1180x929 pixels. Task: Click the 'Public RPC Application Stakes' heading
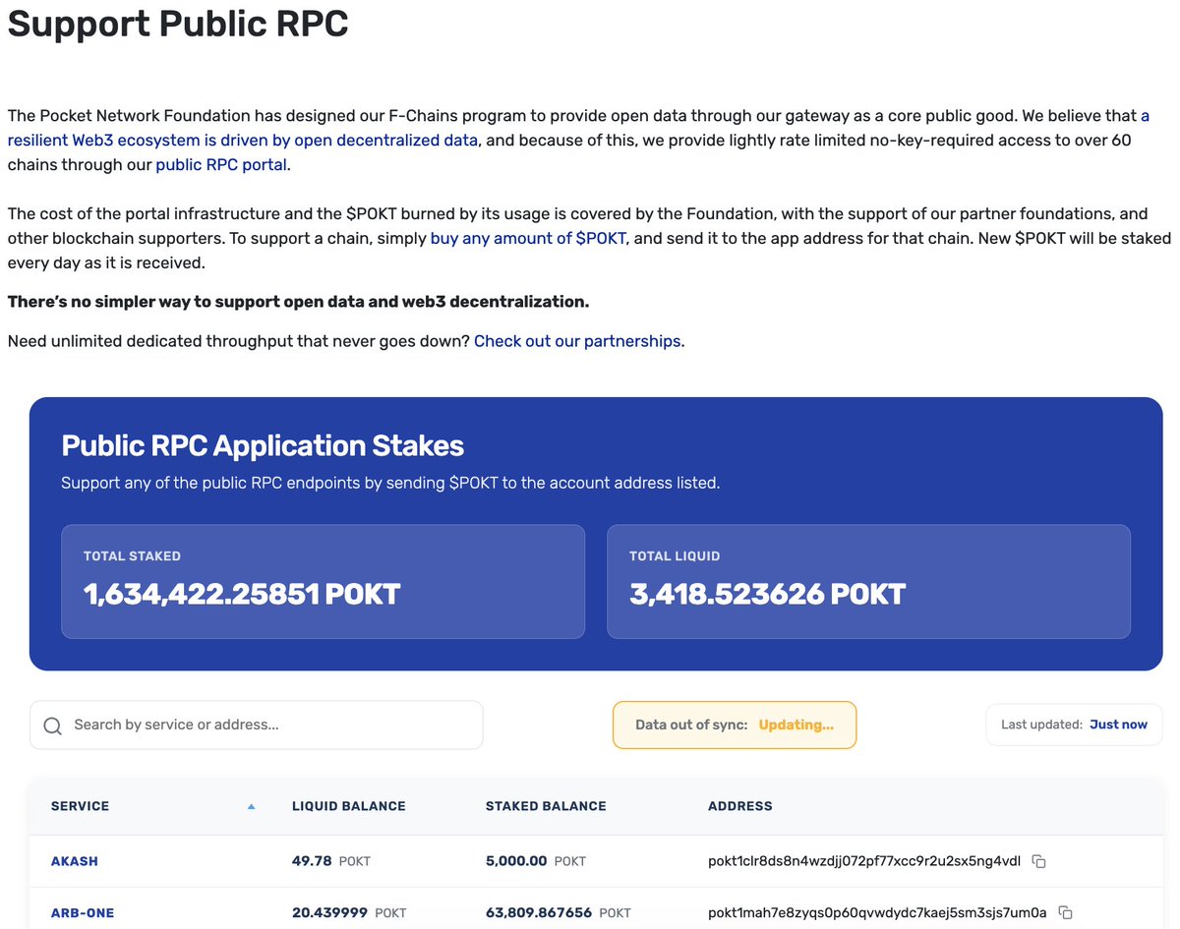[x=263, y=445]
